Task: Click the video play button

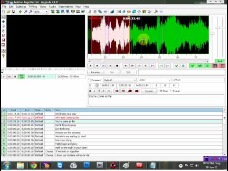Action: click(4, 76)
